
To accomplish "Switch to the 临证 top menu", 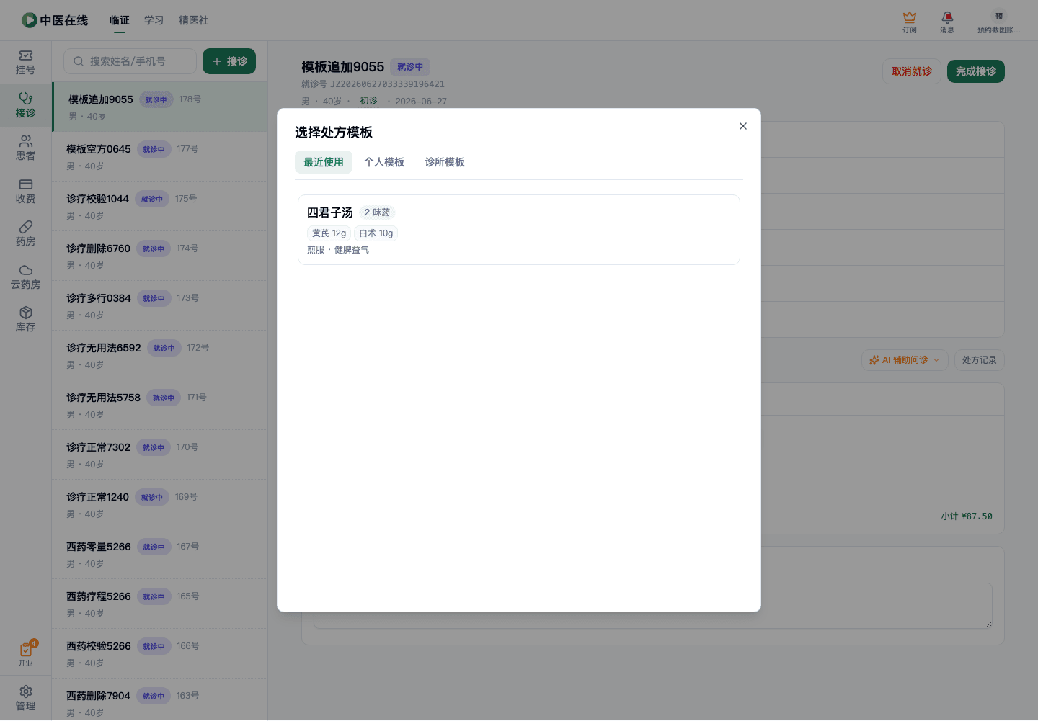I will (120, 20).
